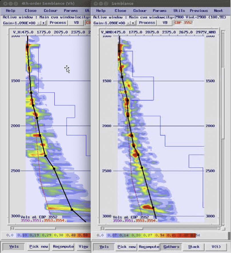Screen dimensions: 231x253
Task: Toggle Vels button in right Semblance window
Action: [104, 247]
